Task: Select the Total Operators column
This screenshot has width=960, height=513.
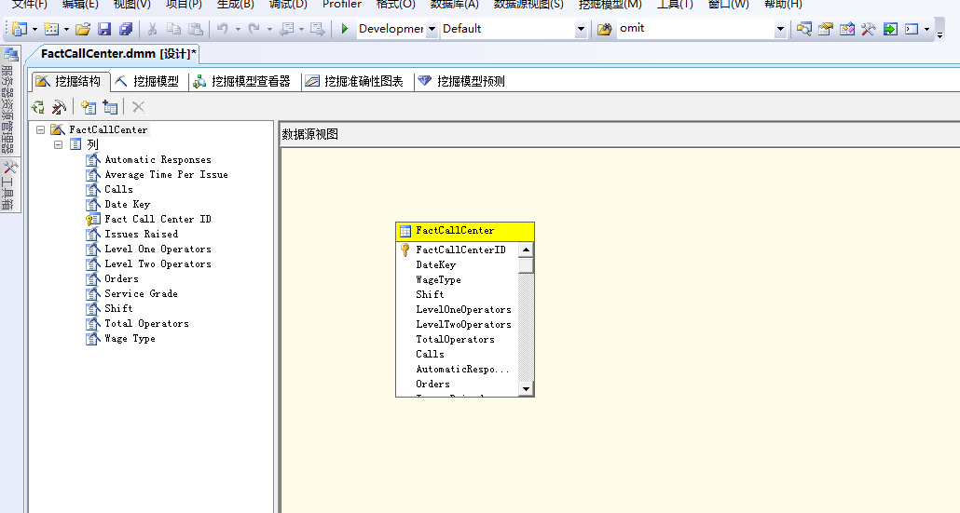Action: 147,323
